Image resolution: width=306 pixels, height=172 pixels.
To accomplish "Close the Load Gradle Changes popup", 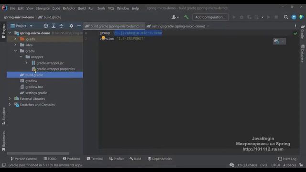I will (x=283, y=41).
